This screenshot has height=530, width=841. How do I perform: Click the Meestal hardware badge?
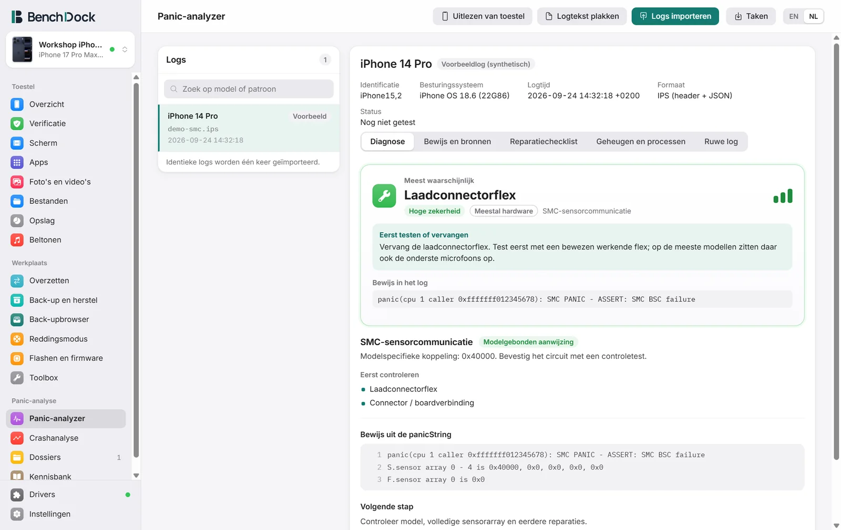[504, 211]
